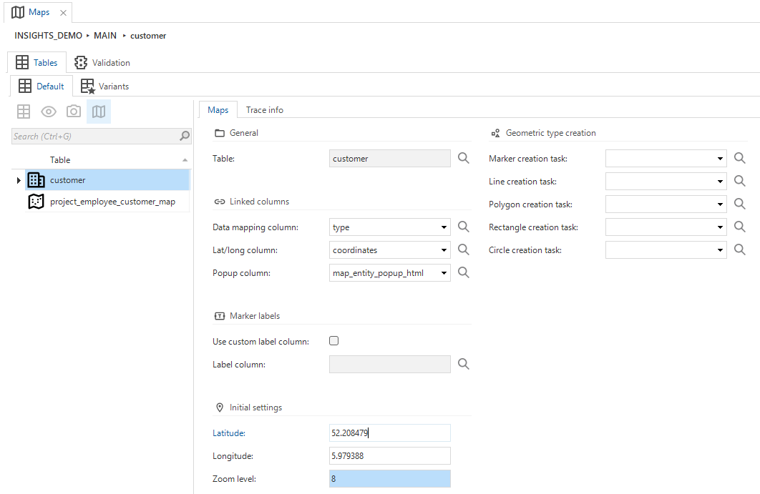
Task: Click the building icon beside the customer row
Action: [36, 179]
